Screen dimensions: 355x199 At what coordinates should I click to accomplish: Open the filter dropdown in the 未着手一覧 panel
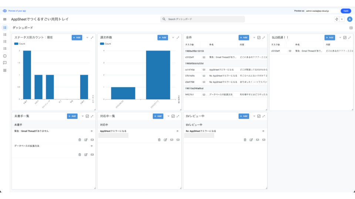pyautogui.click(x=82, y=116)
